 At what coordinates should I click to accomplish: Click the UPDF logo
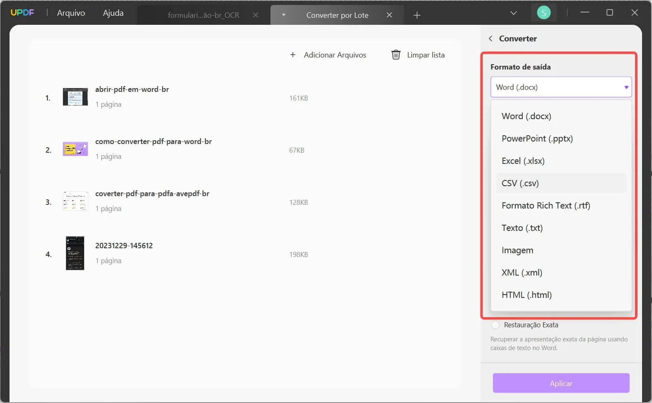tap(22, 12)
